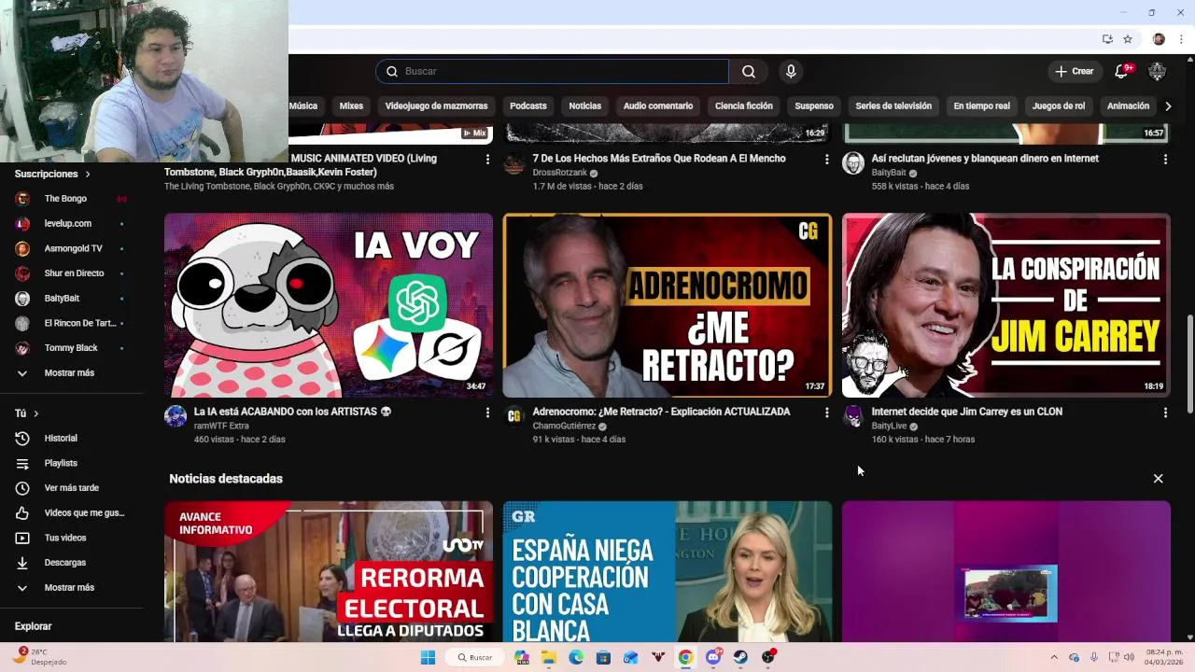Show hidden system tray icons
This screenshot has width=1195, height=672.
tap(1054, 657)
